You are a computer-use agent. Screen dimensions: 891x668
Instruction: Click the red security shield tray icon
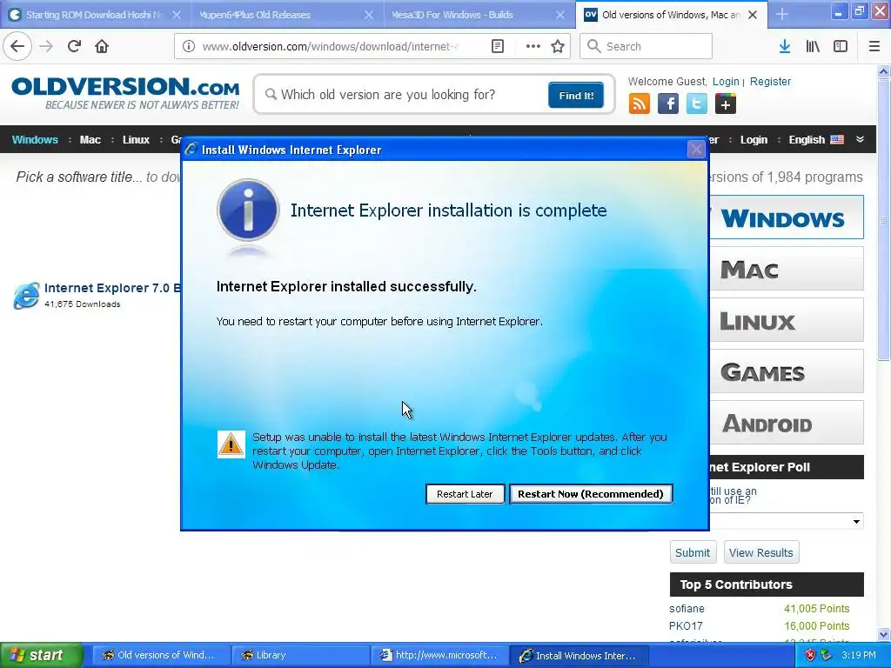click(x=810, y=655)
